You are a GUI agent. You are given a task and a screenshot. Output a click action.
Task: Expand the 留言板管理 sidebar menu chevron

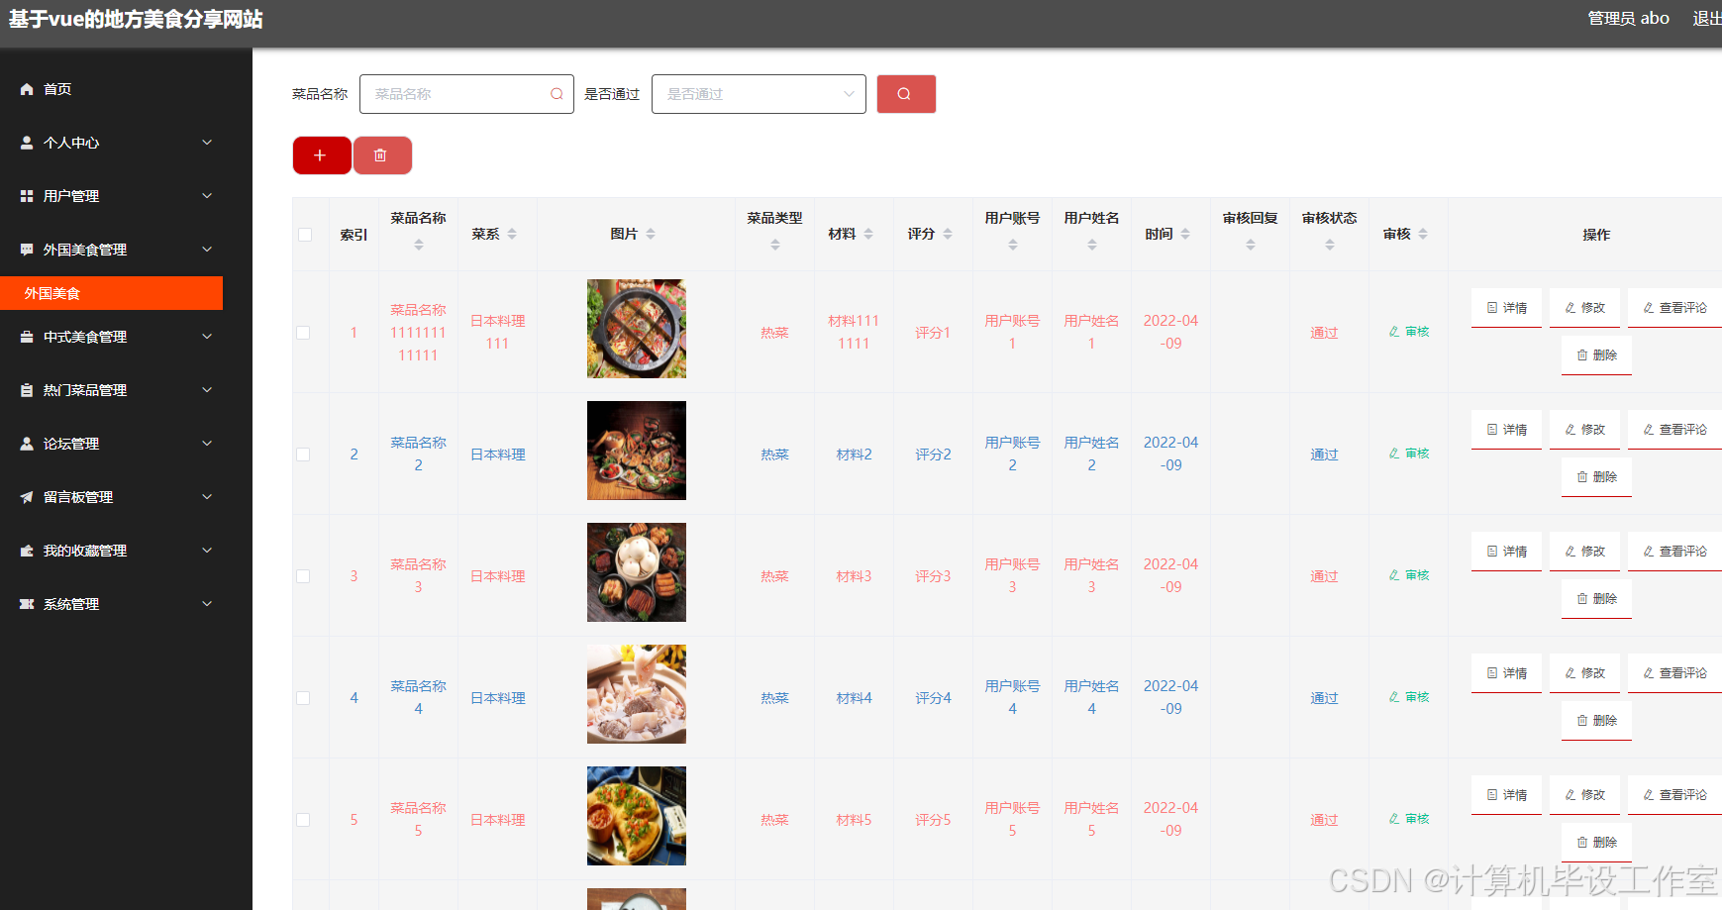click(207, 497)
